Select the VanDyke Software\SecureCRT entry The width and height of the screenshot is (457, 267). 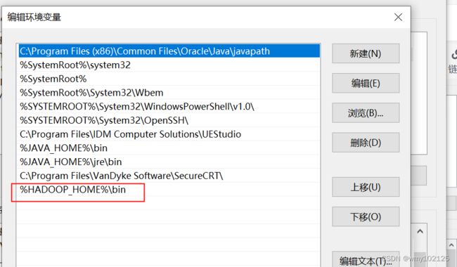coord(169,176)
